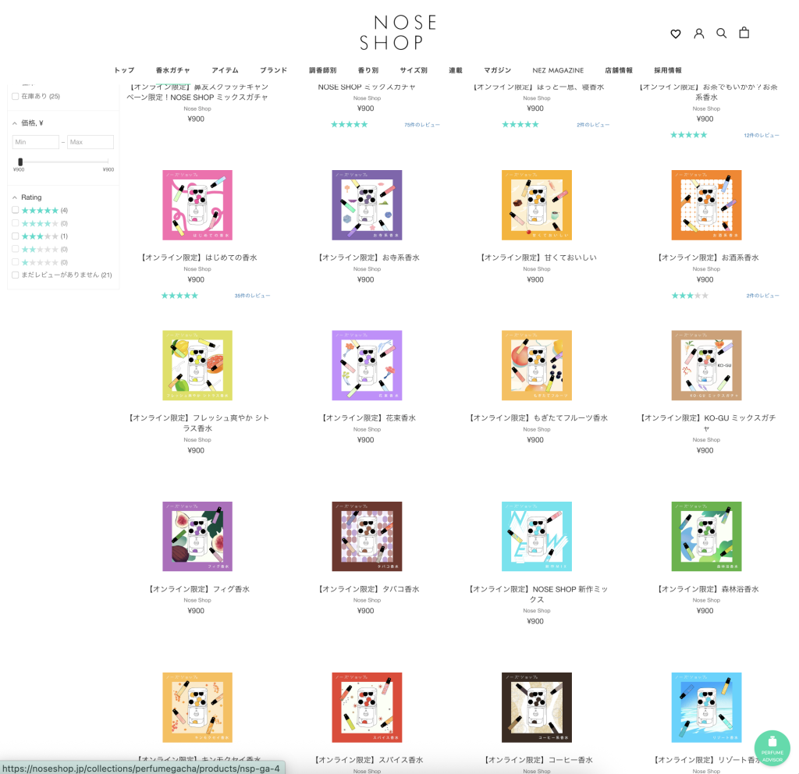Open the shopping bag cart
799x774 pixels.
point(744,33)
